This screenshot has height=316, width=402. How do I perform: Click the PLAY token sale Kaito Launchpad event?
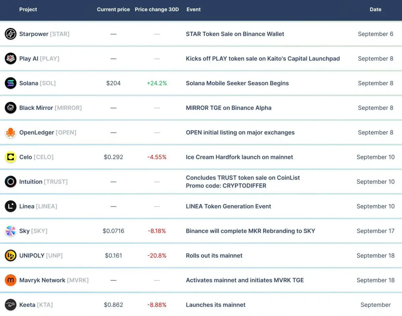263,59
